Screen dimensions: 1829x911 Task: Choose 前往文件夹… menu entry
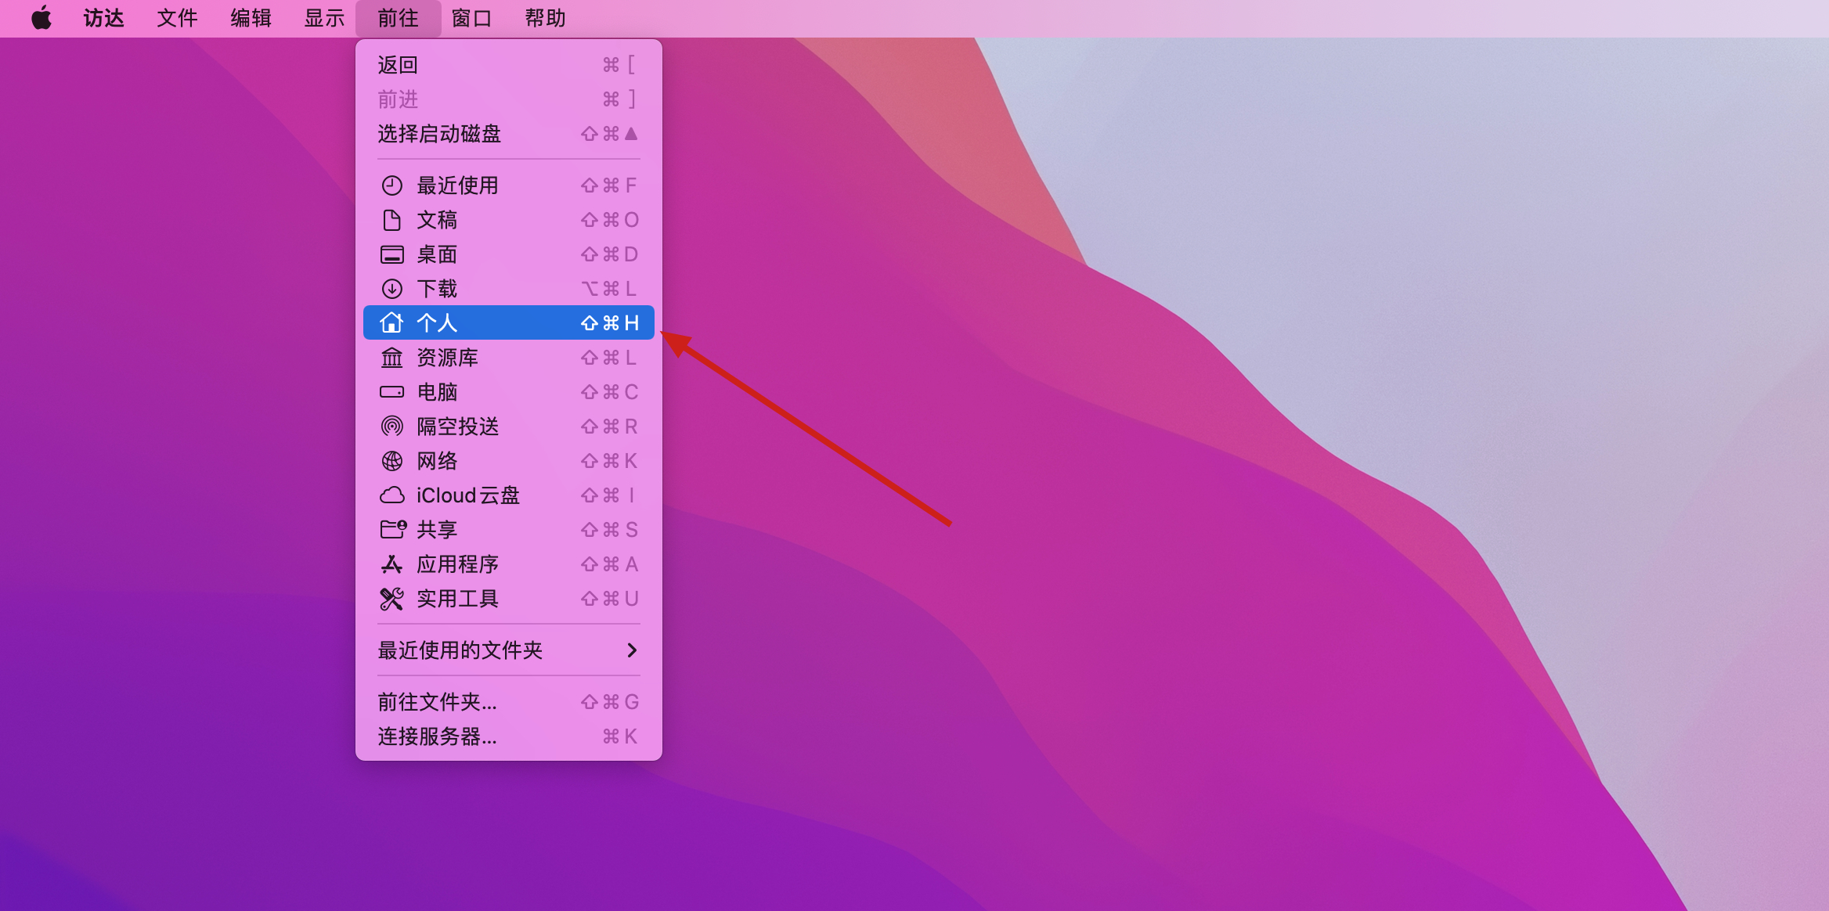click(437, 702)
